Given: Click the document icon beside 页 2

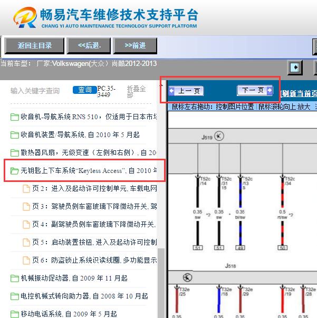Looking at the screenshot, I should click(26, 189).
